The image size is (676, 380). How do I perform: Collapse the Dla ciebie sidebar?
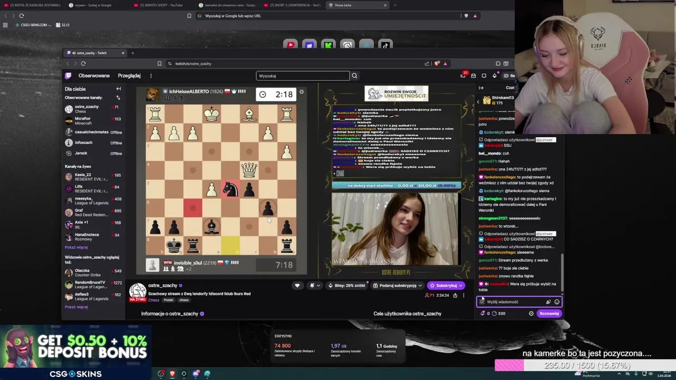click(118, 89)
